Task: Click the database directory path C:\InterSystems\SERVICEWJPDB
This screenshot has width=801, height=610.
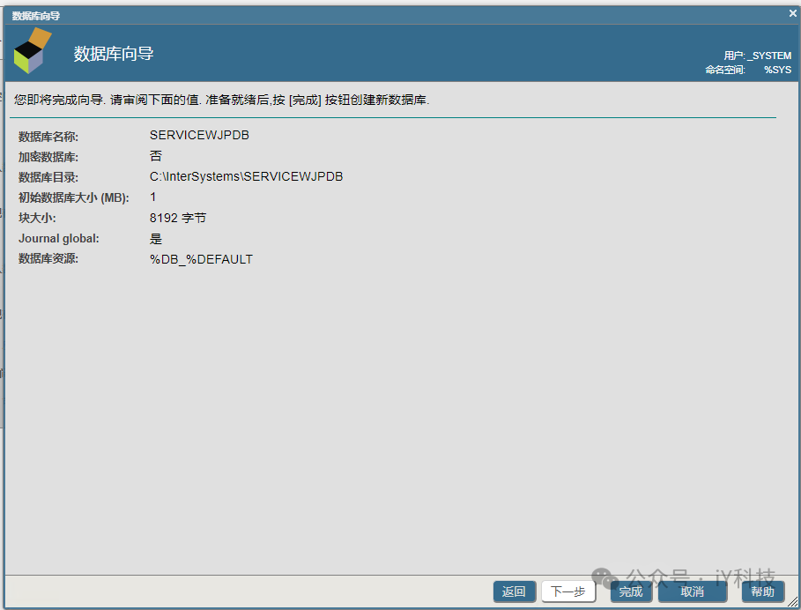Action: (246, 176)
